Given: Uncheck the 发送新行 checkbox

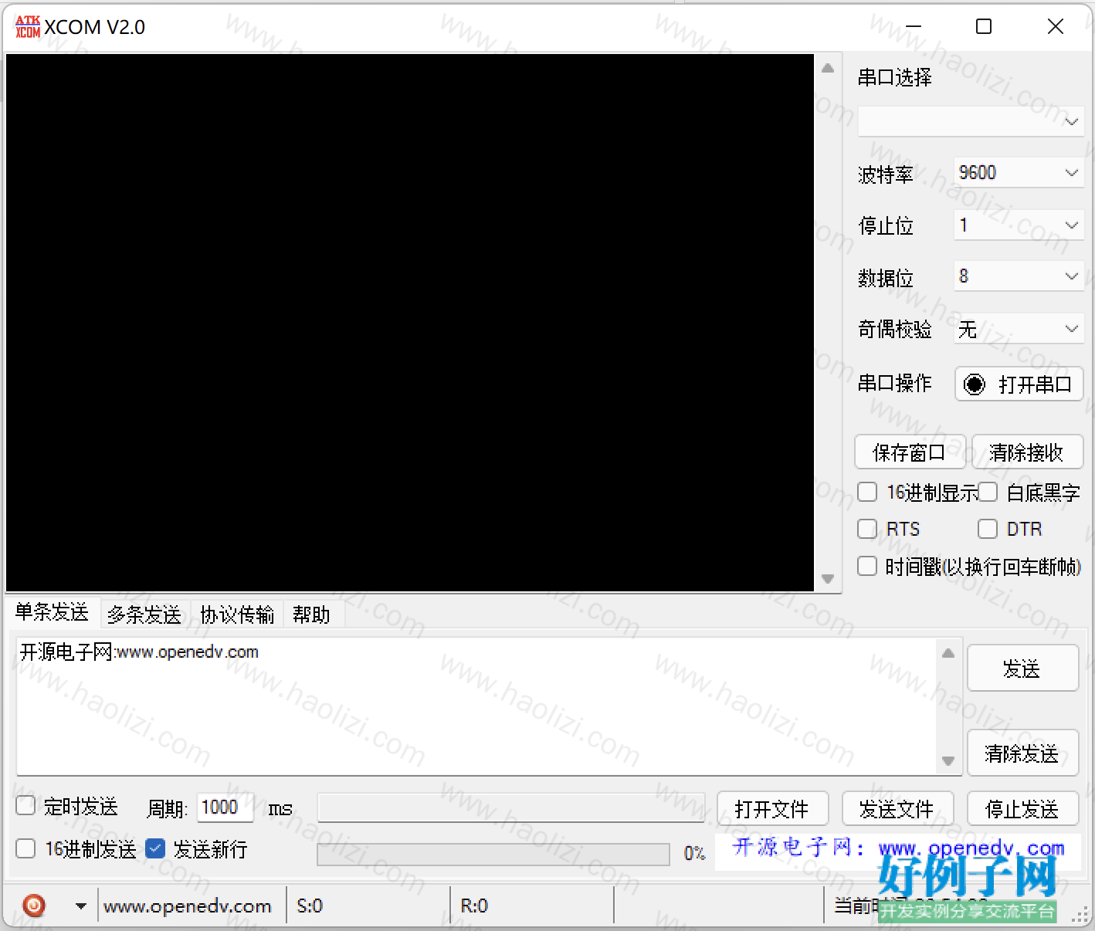Looking at the screenshot, I should (155, 849).
